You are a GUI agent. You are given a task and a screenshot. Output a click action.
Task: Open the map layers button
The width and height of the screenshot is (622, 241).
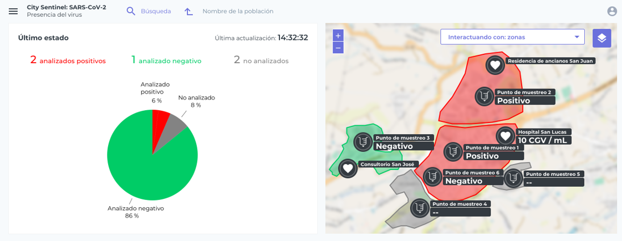[x=602, y=38]
